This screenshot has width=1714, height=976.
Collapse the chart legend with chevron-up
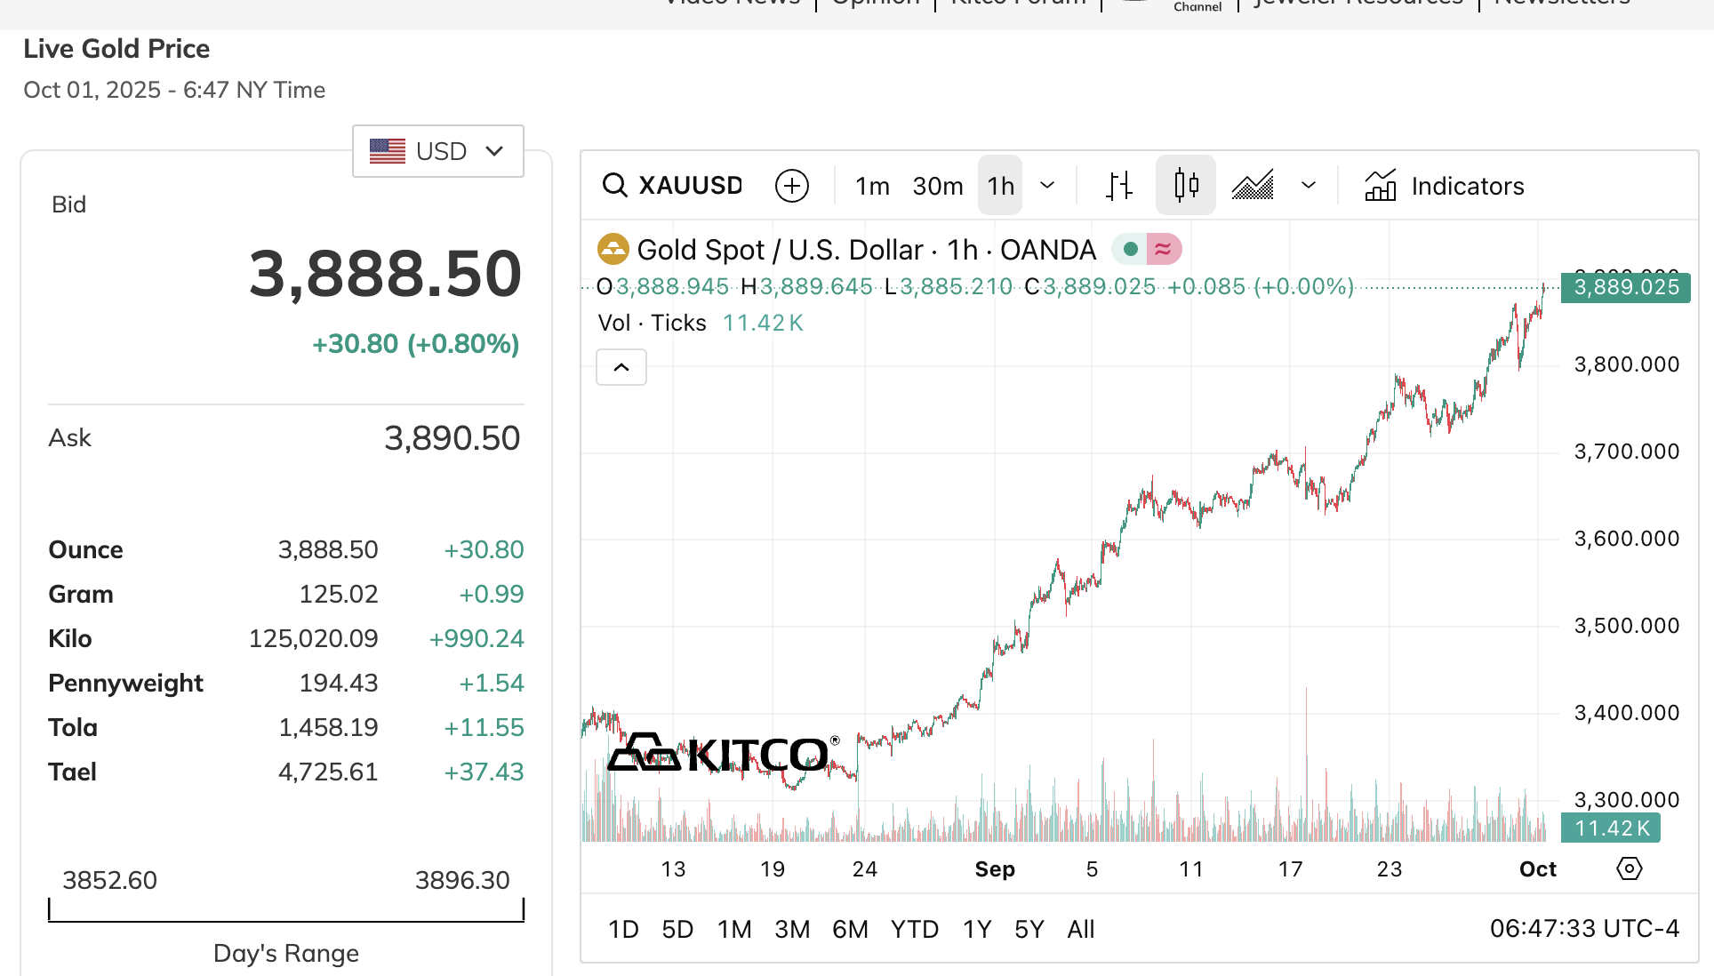point(621,367)
